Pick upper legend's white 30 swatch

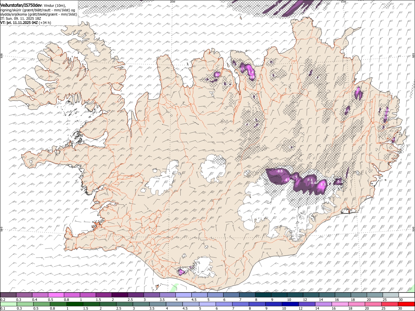tap(406, 295)
